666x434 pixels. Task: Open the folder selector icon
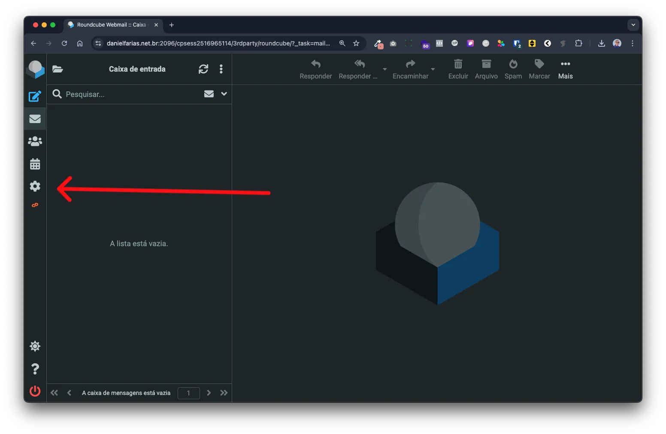click(x=58, y=69)
